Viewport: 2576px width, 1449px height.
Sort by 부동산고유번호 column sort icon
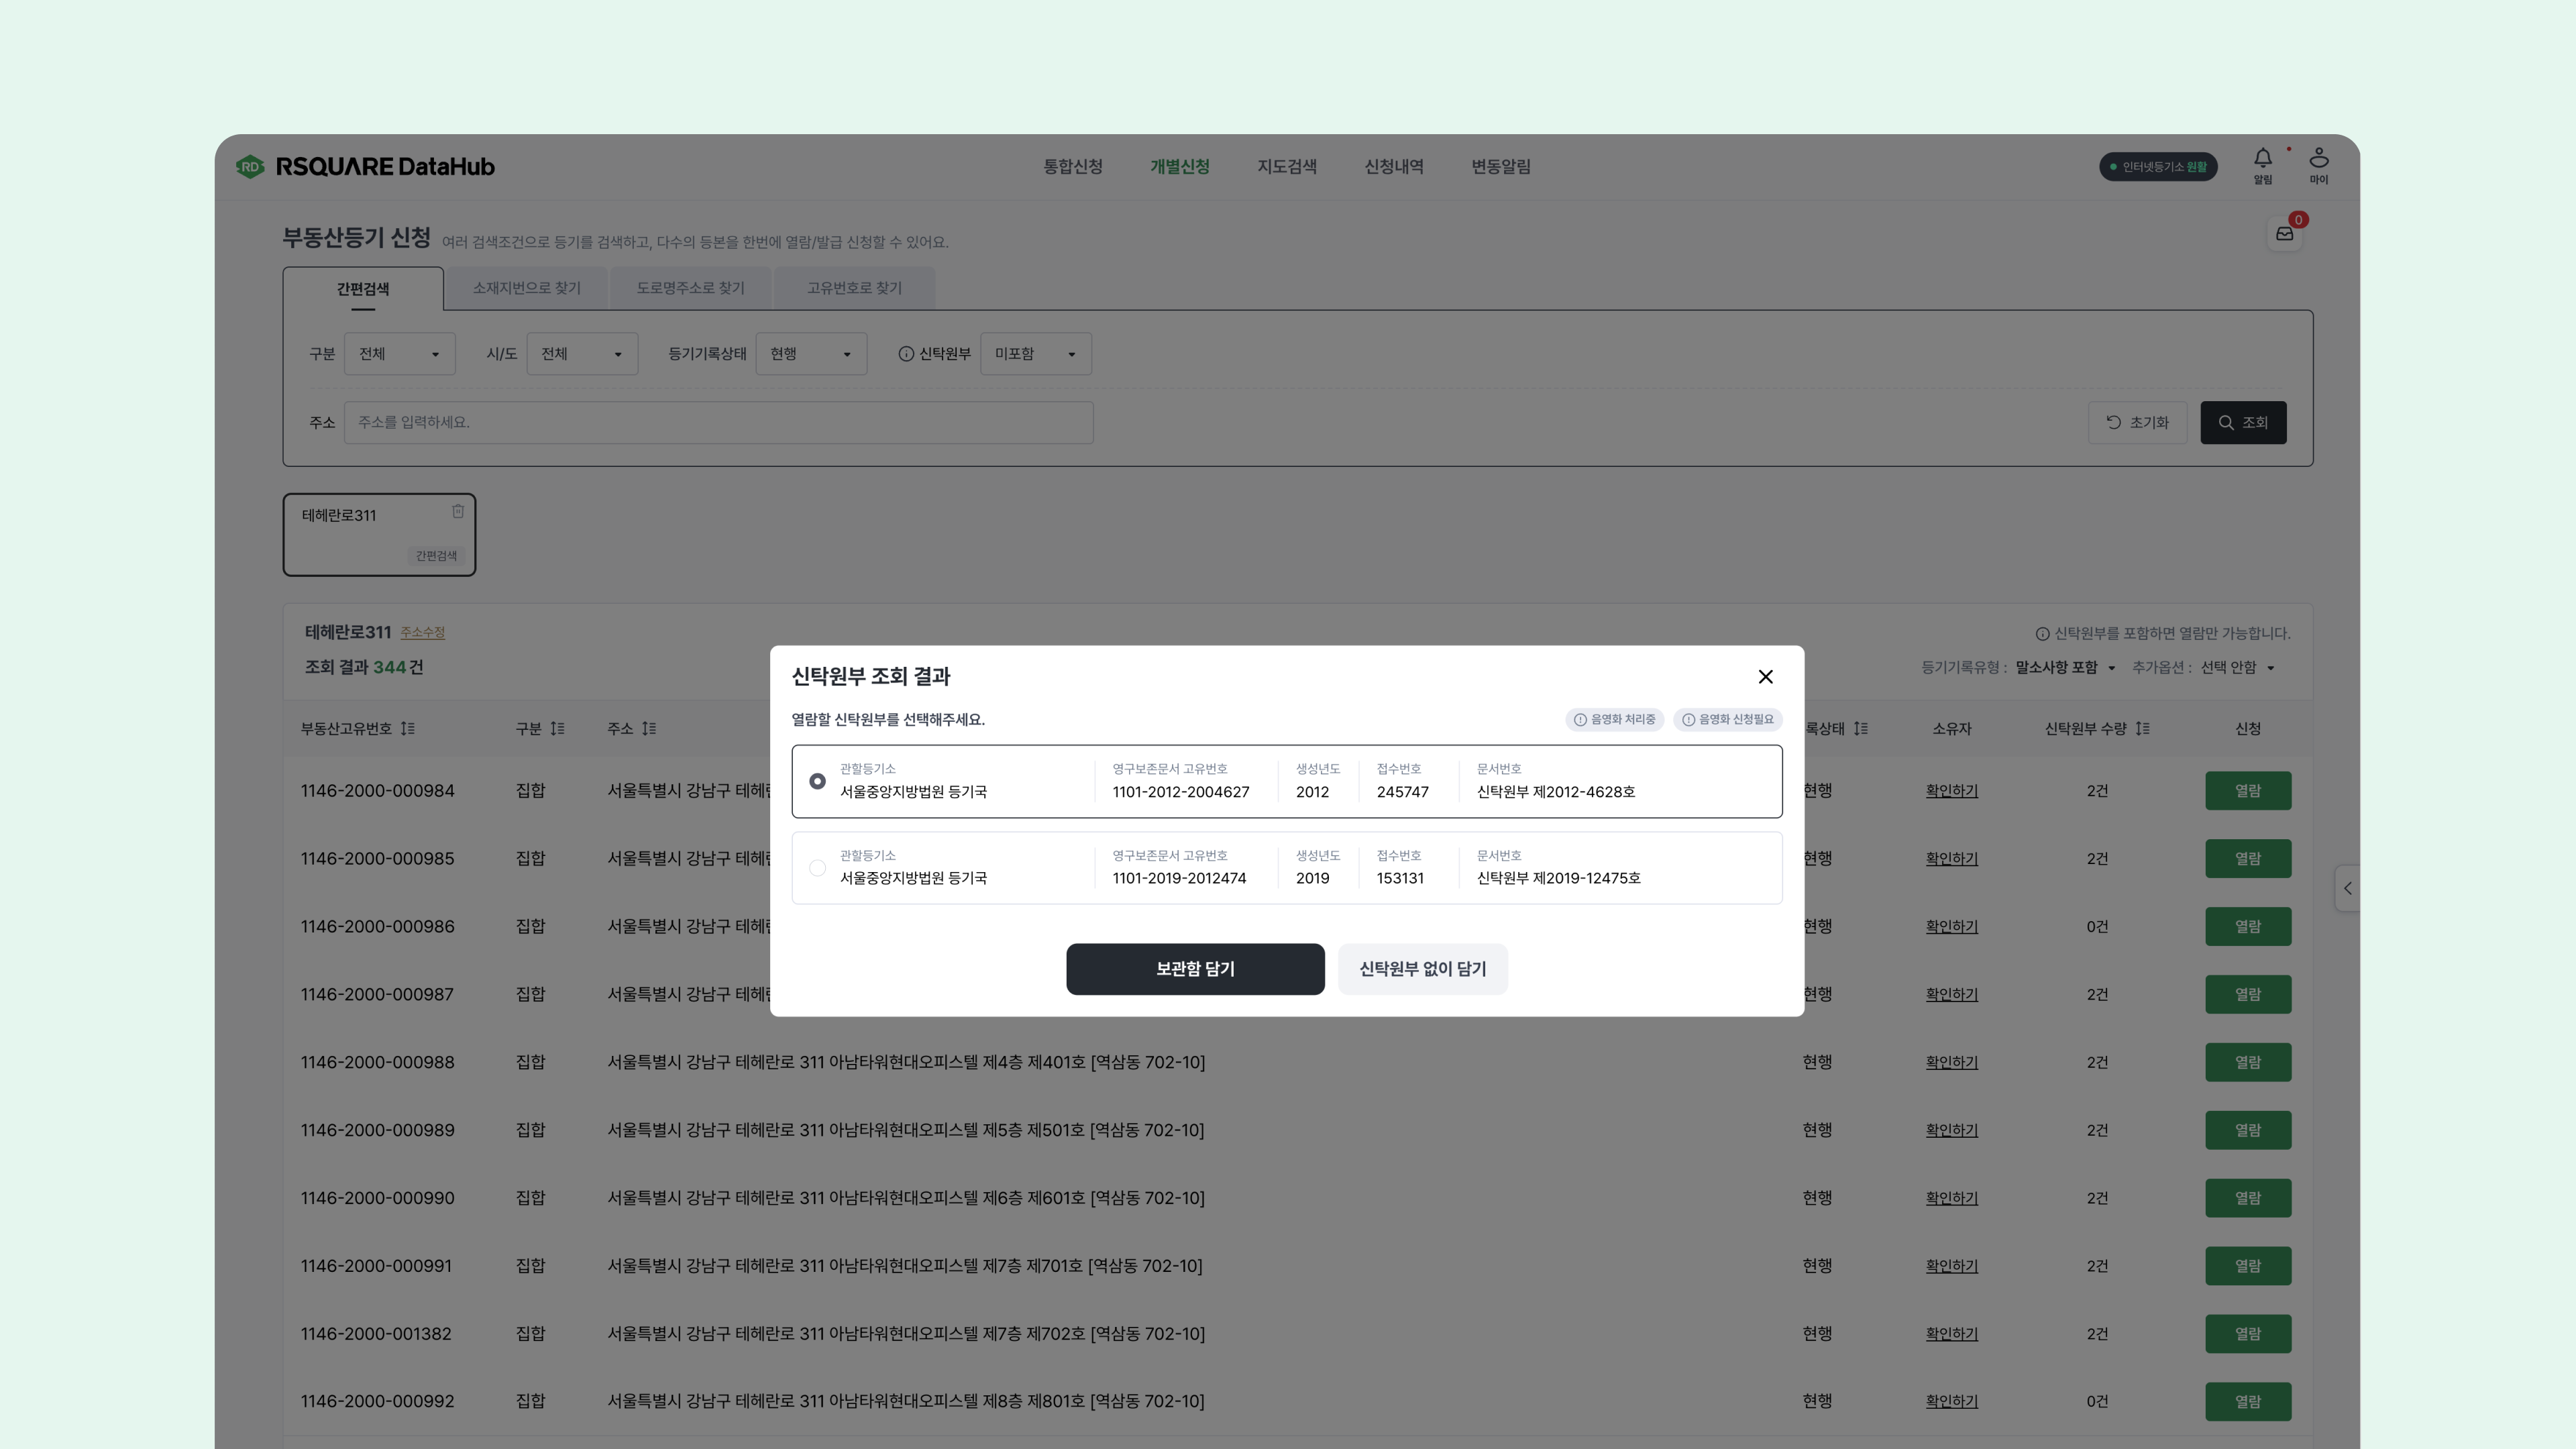[407, 729]
